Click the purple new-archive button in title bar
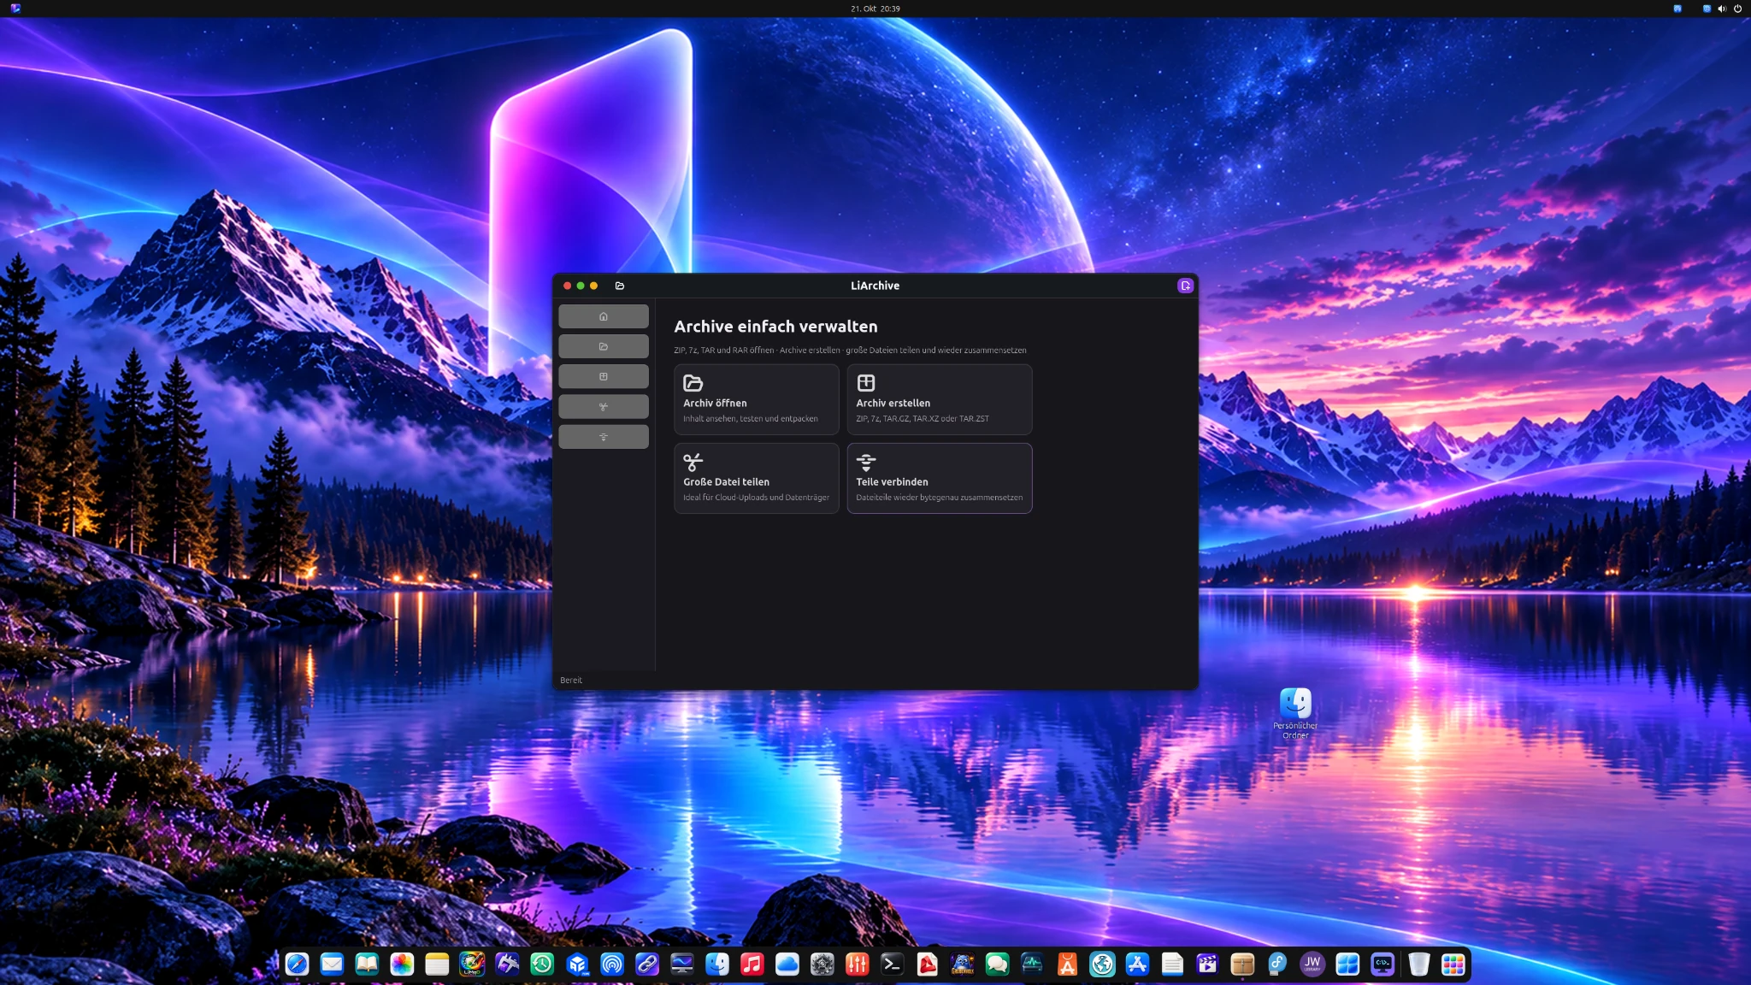The width and height of the screenshot is (1751, 985). (1185, 286)
